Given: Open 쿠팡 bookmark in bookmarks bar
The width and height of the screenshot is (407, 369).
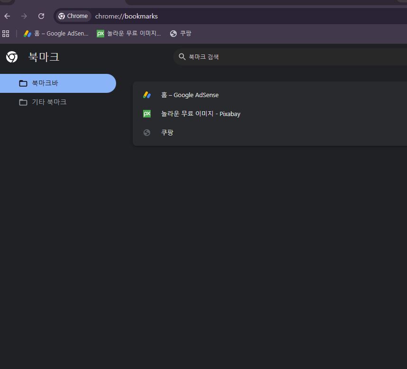Looking at the screenshot, I should click(181, 34).
